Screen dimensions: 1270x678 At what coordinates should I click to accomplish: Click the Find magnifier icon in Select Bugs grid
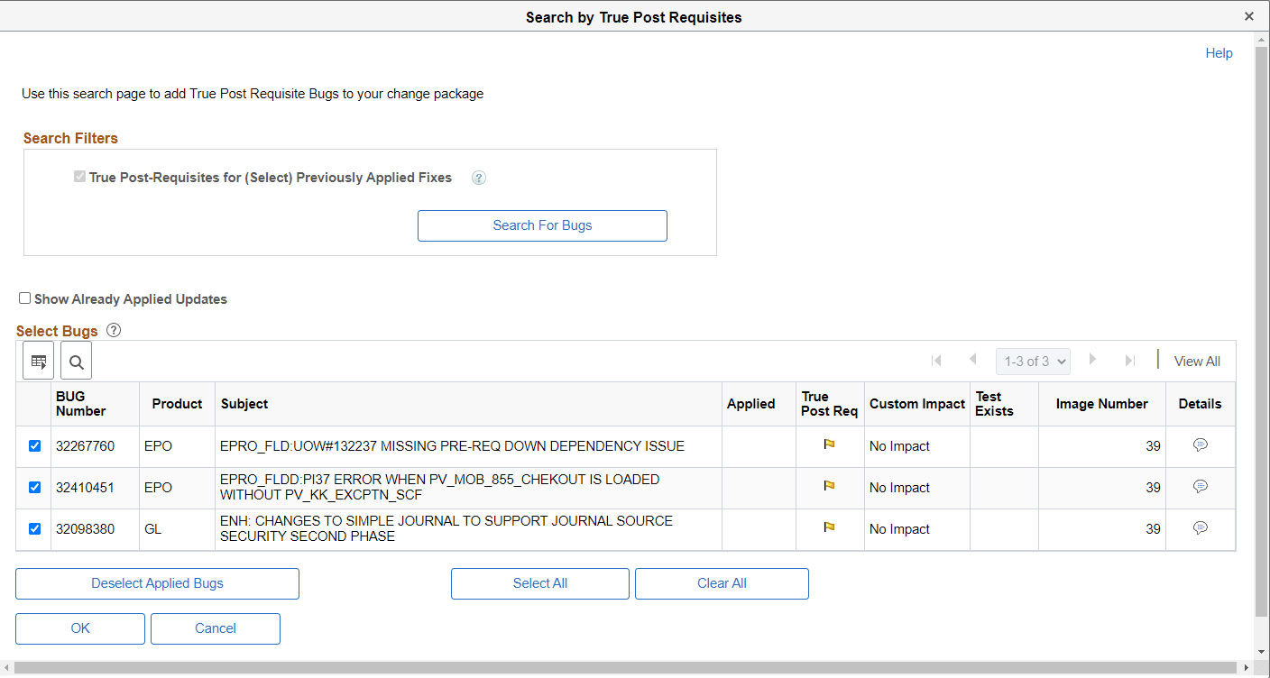pos(76,361)
